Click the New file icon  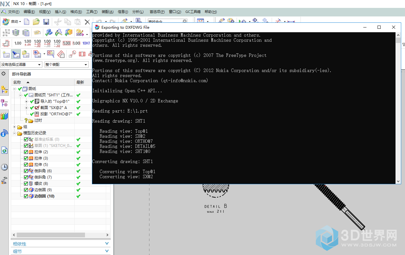(27, 22)
